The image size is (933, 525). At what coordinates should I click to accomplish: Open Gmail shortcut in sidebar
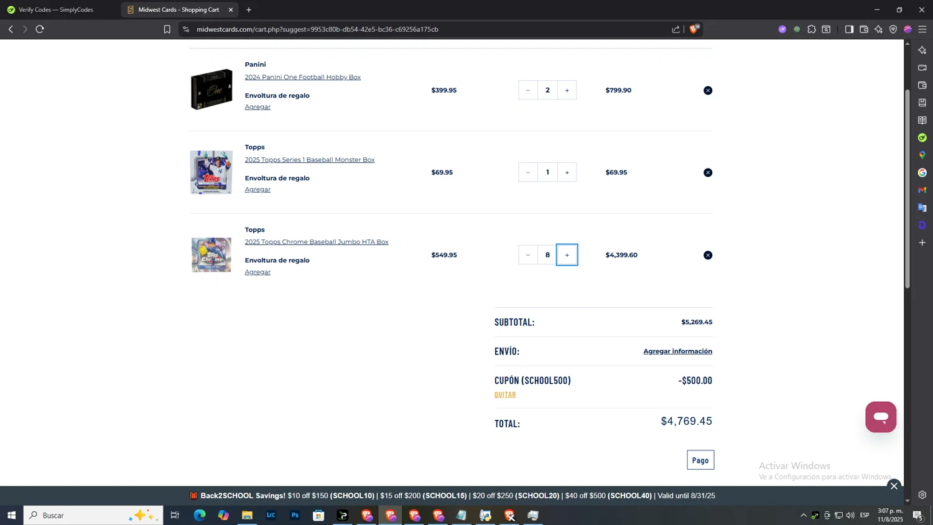[x=922, y=190]
